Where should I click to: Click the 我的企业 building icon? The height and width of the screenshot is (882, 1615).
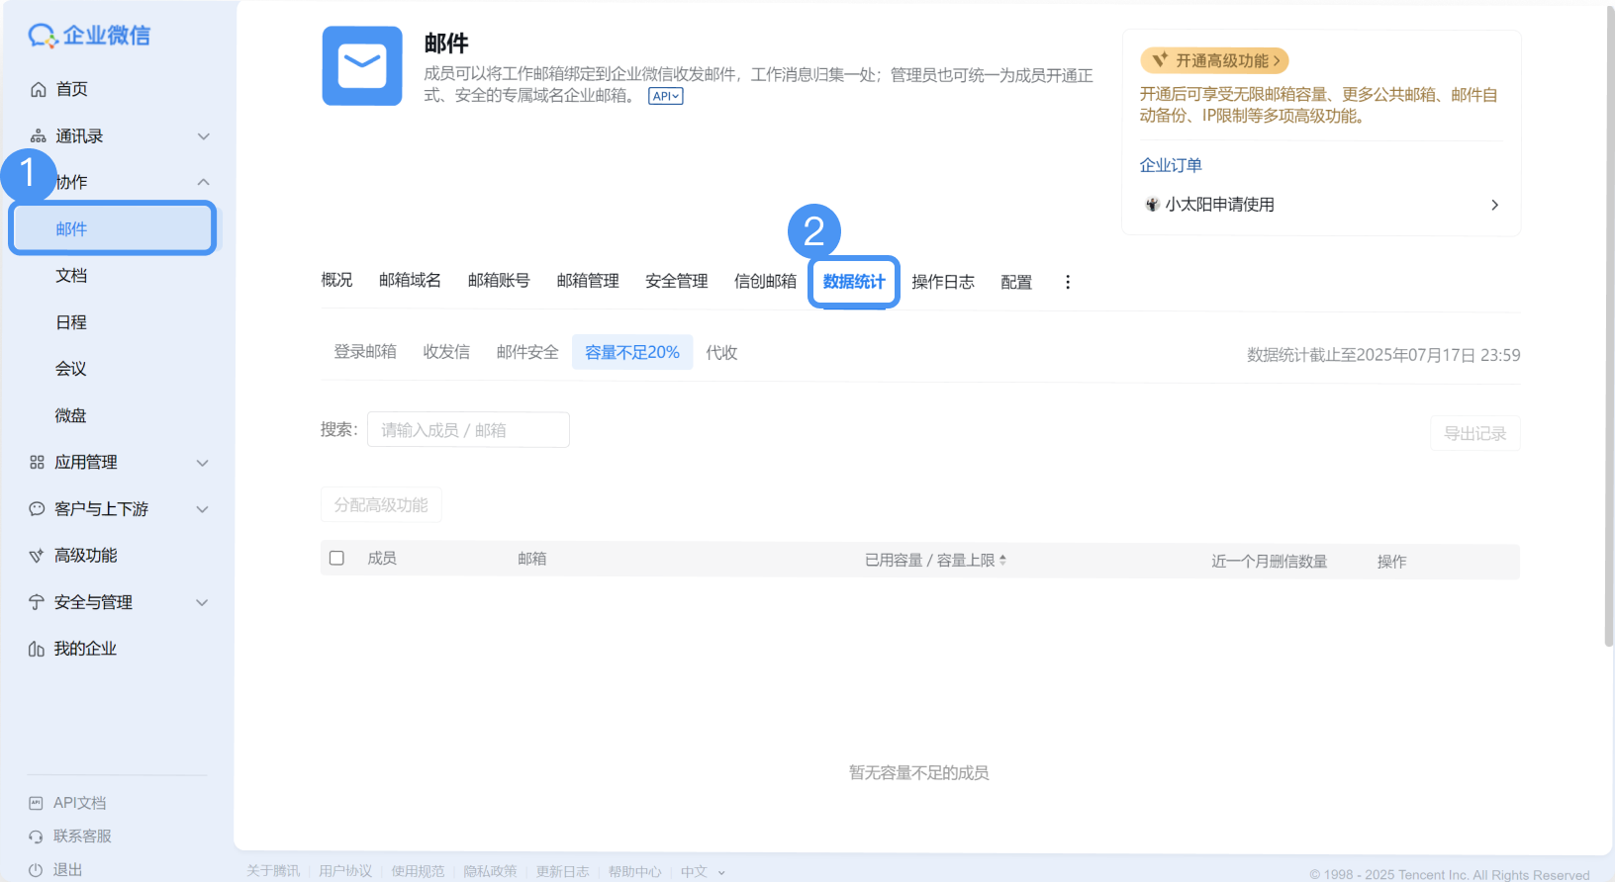37,649
